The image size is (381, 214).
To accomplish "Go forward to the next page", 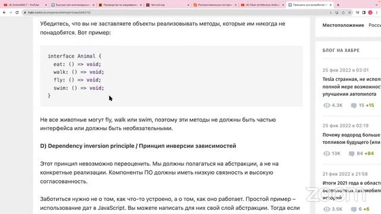I will coord(11,12).
